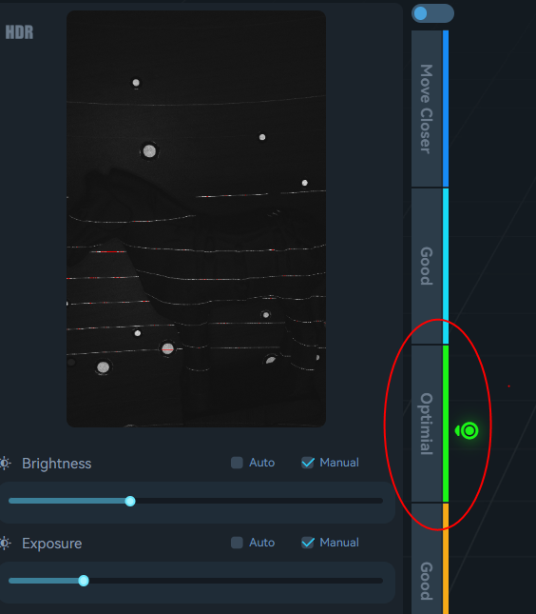The width and height of the screenshot is (536, 614).
Task: Select the lower orange Good segment
Action: tap(427, 559)
